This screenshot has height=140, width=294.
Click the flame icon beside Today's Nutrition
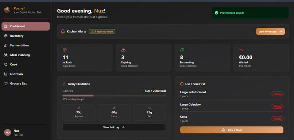(x=64, y=84)
